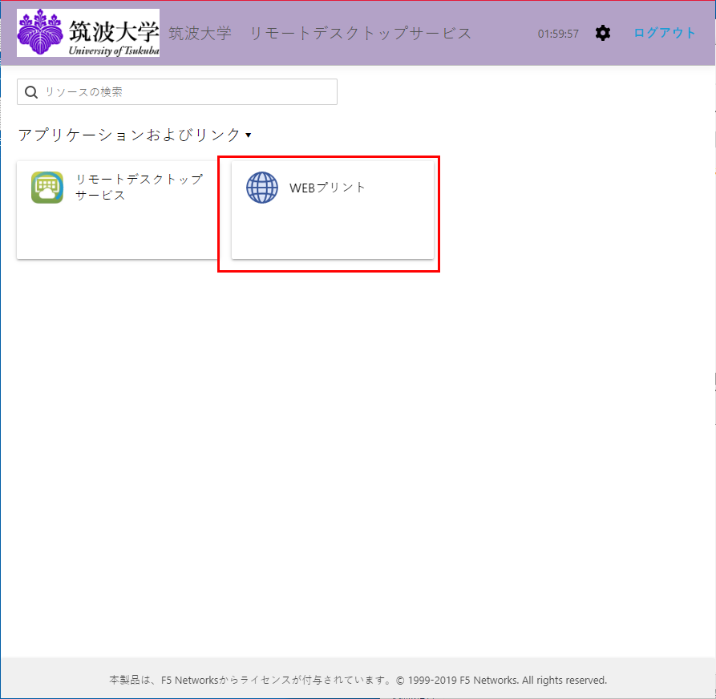Click the Remote Desktop Service keyboard cloud icon
The height and width of the screenshot is (699, 716).
pos(47,188)
